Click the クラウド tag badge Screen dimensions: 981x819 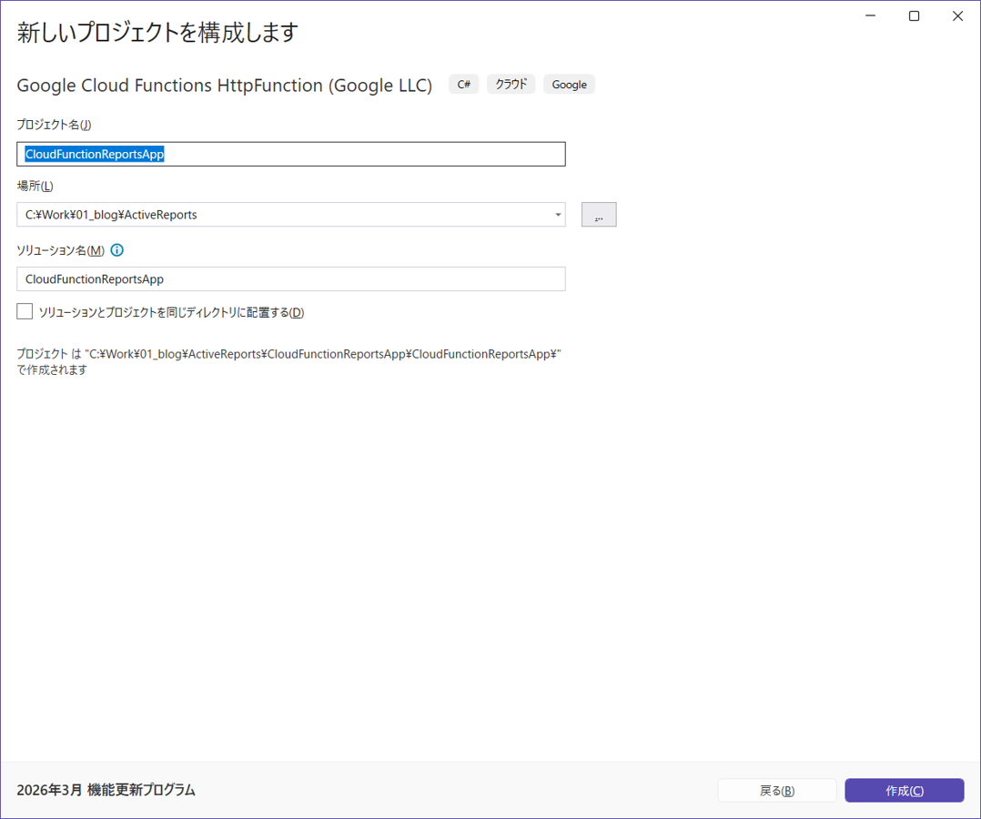click(x=511, y=85)
